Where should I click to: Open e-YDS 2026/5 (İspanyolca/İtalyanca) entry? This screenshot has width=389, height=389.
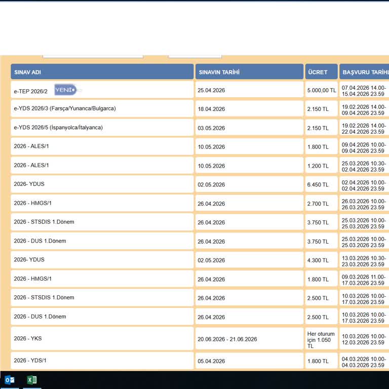click(58, 128)
